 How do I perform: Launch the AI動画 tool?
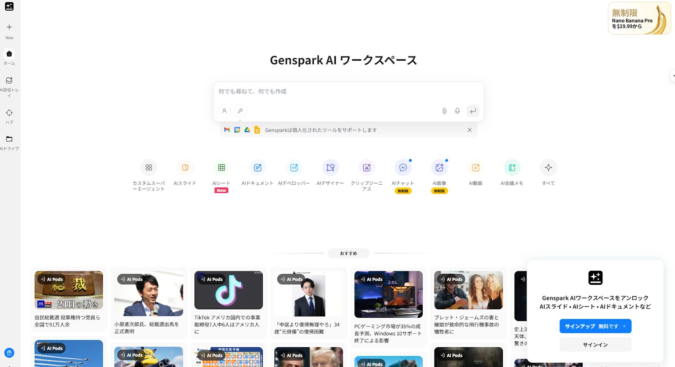(x=475, y=168)
